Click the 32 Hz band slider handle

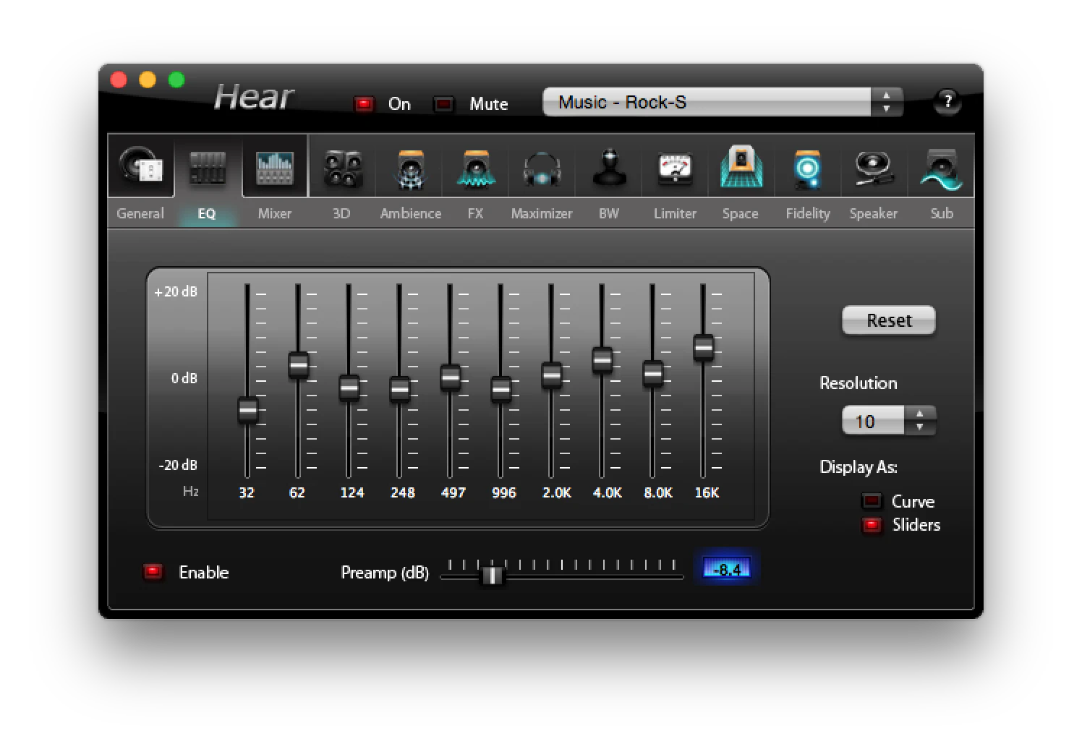tap(248, 410)
